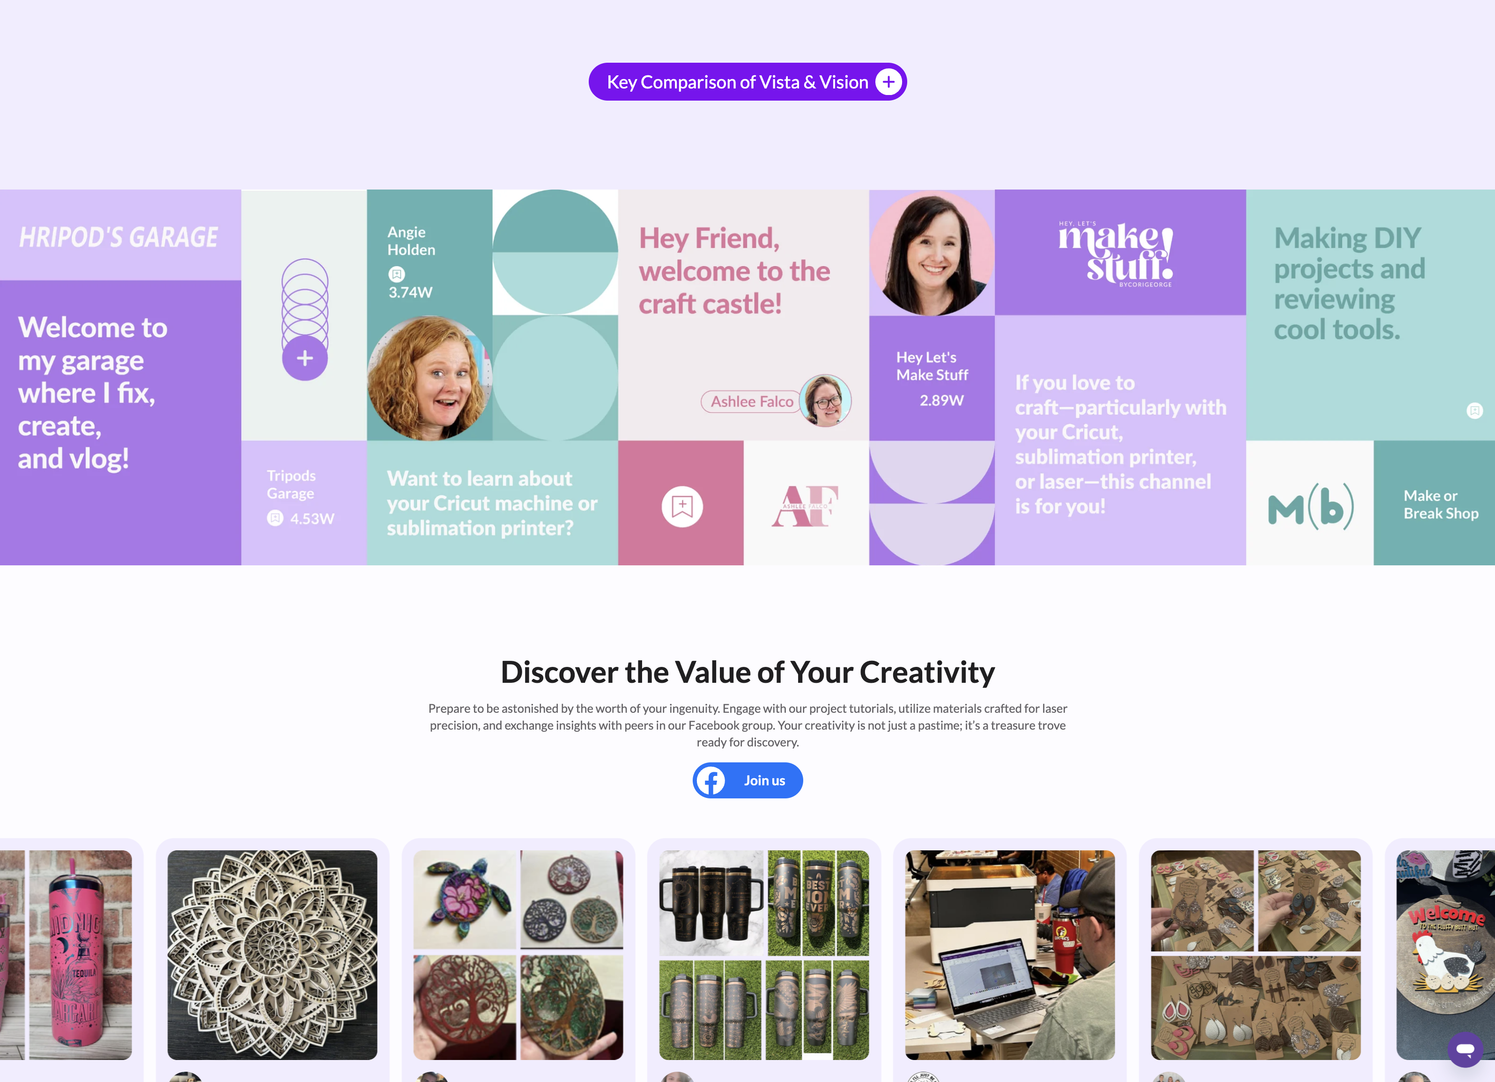Click subscriber icon beside 4.53W
Screen dimensions: 1495x1082
275,518
